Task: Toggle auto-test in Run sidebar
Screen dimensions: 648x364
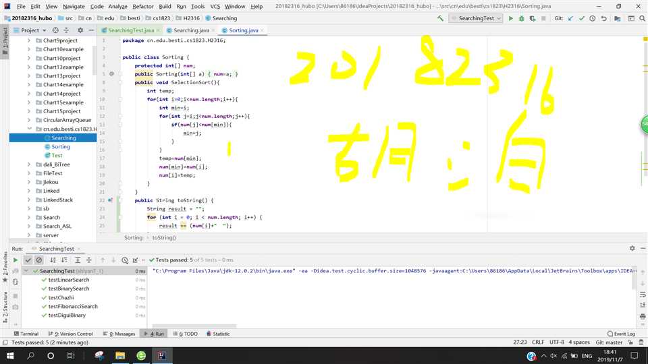Action: (16, 282)
